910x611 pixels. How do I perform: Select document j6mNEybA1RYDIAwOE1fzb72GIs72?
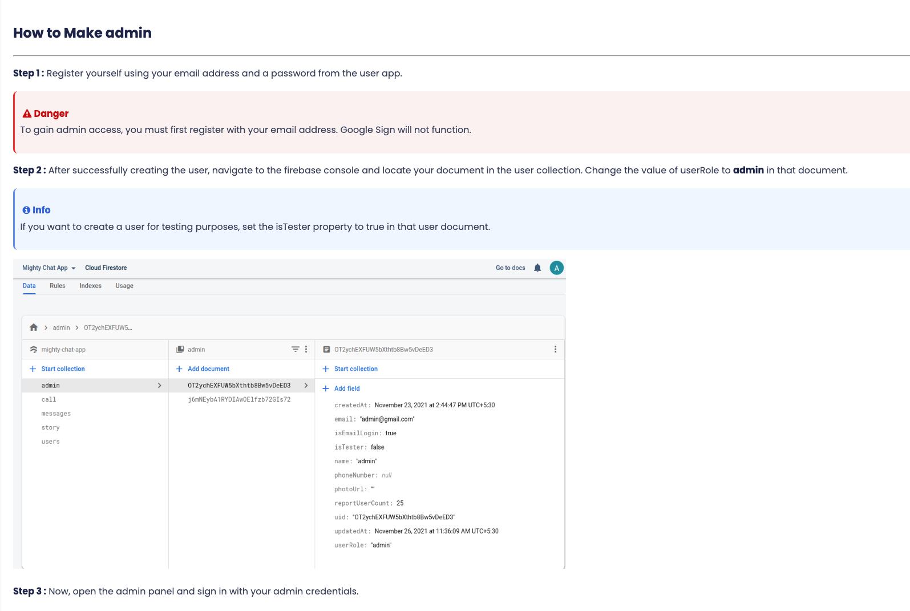(x=240, y=399)
